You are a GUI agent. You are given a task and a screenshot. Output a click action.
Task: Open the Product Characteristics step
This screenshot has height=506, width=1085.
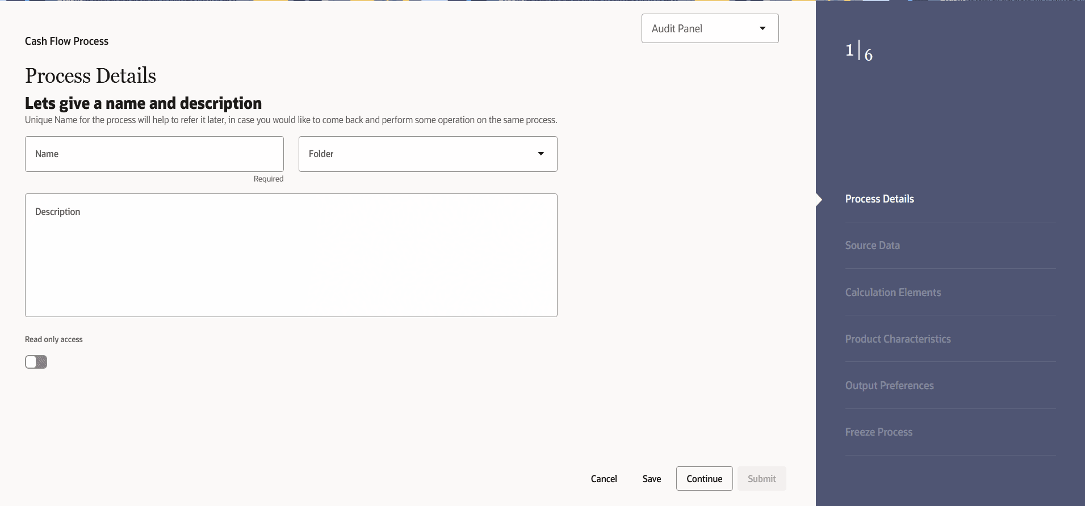[x=898, y=339]
